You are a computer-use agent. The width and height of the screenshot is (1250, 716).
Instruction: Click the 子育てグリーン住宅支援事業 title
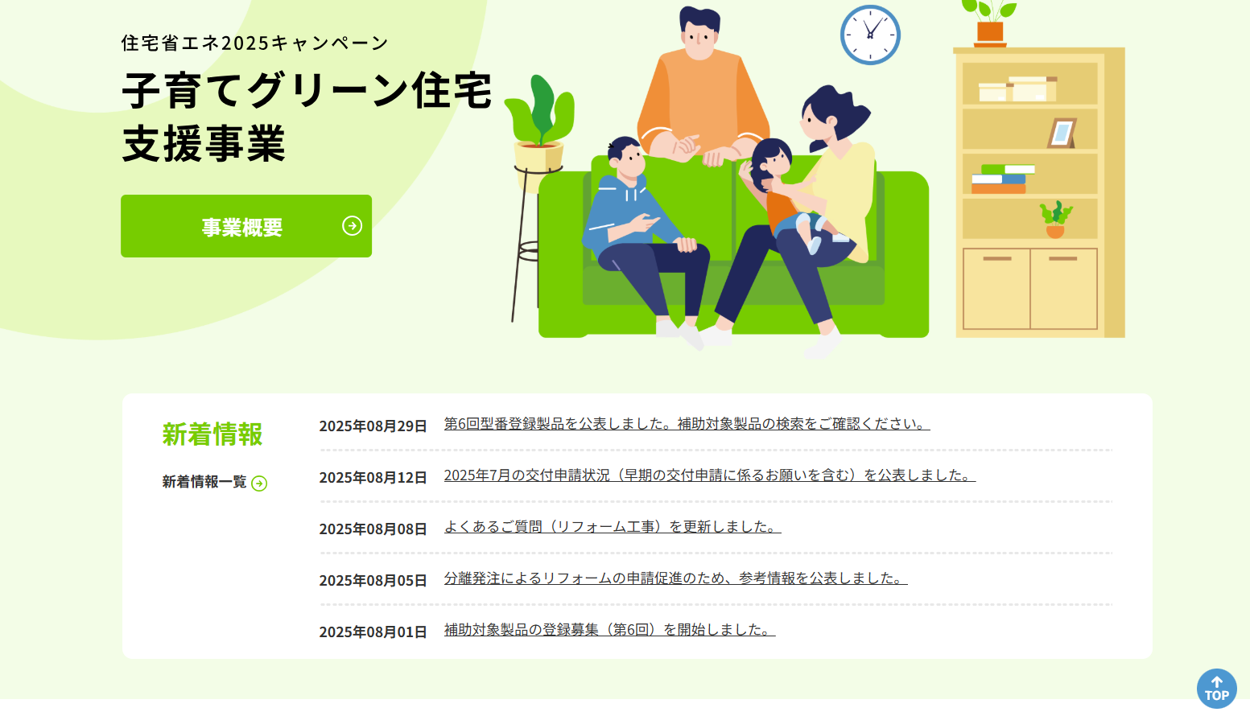tap(307, 117)
